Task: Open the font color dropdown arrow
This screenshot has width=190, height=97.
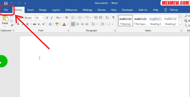Action: tap(68, 24)
